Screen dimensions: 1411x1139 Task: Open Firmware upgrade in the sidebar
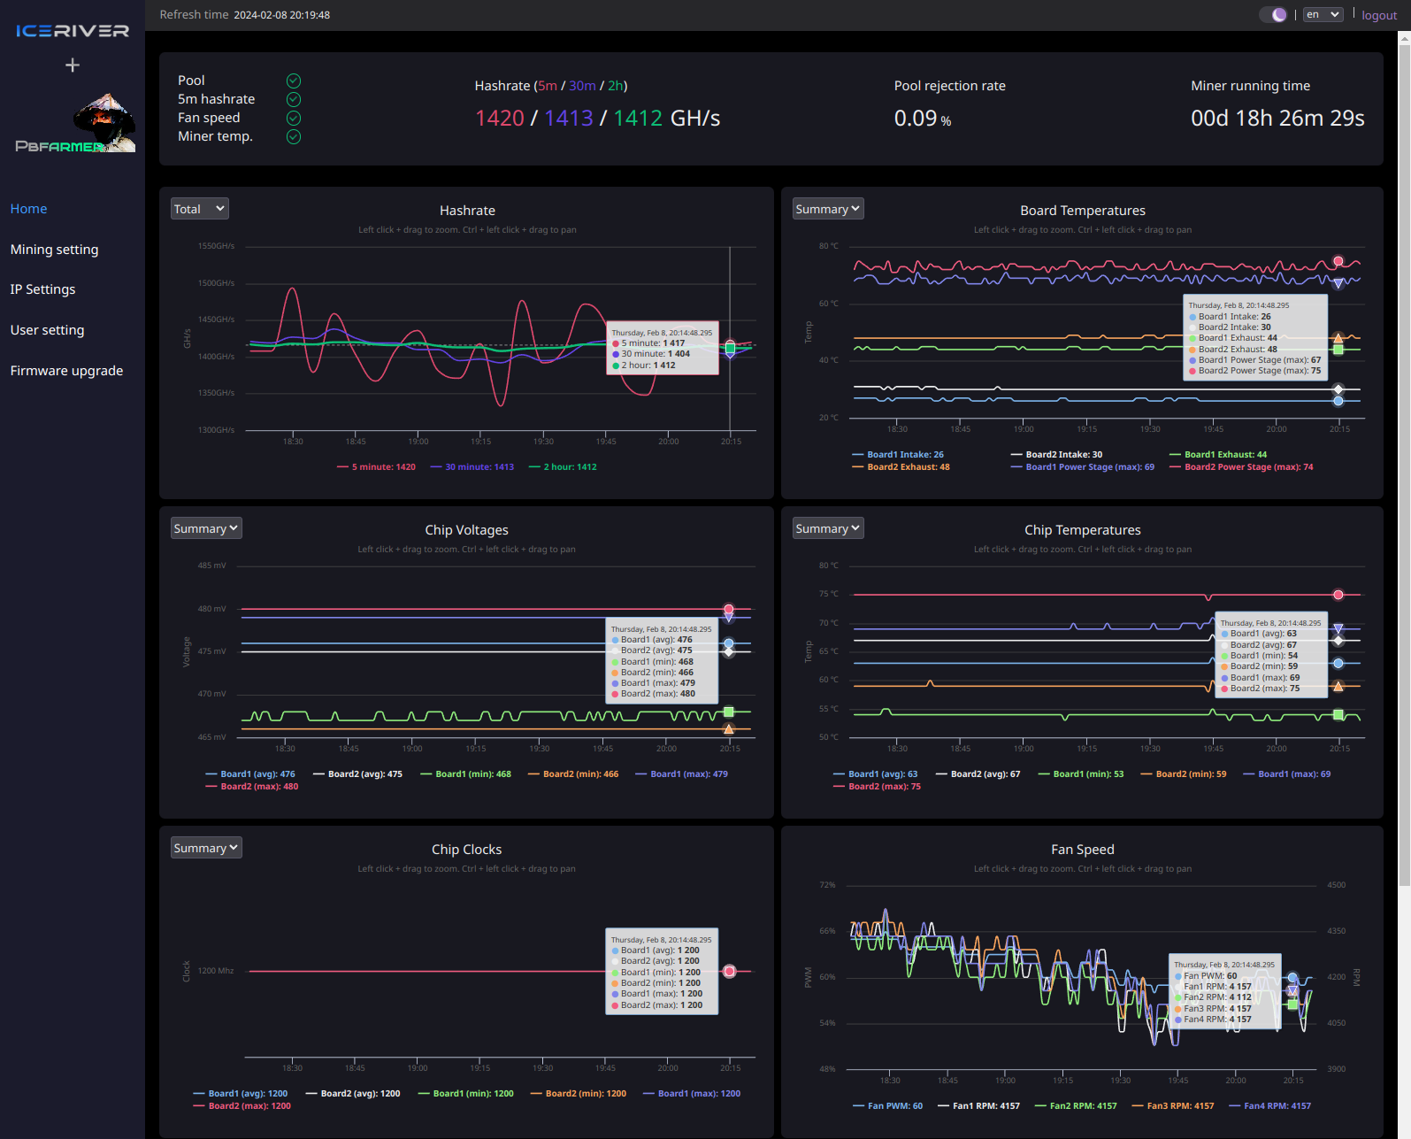[x=67, y=371]
